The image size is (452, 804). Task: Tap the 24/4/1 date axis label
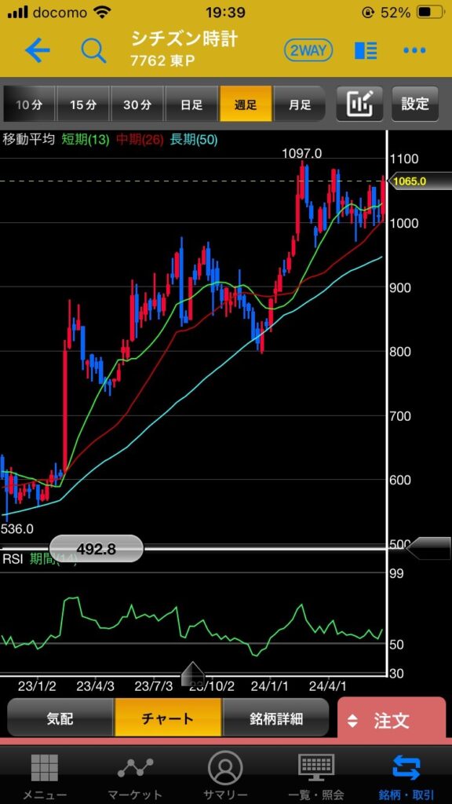(x=328, y=685)
